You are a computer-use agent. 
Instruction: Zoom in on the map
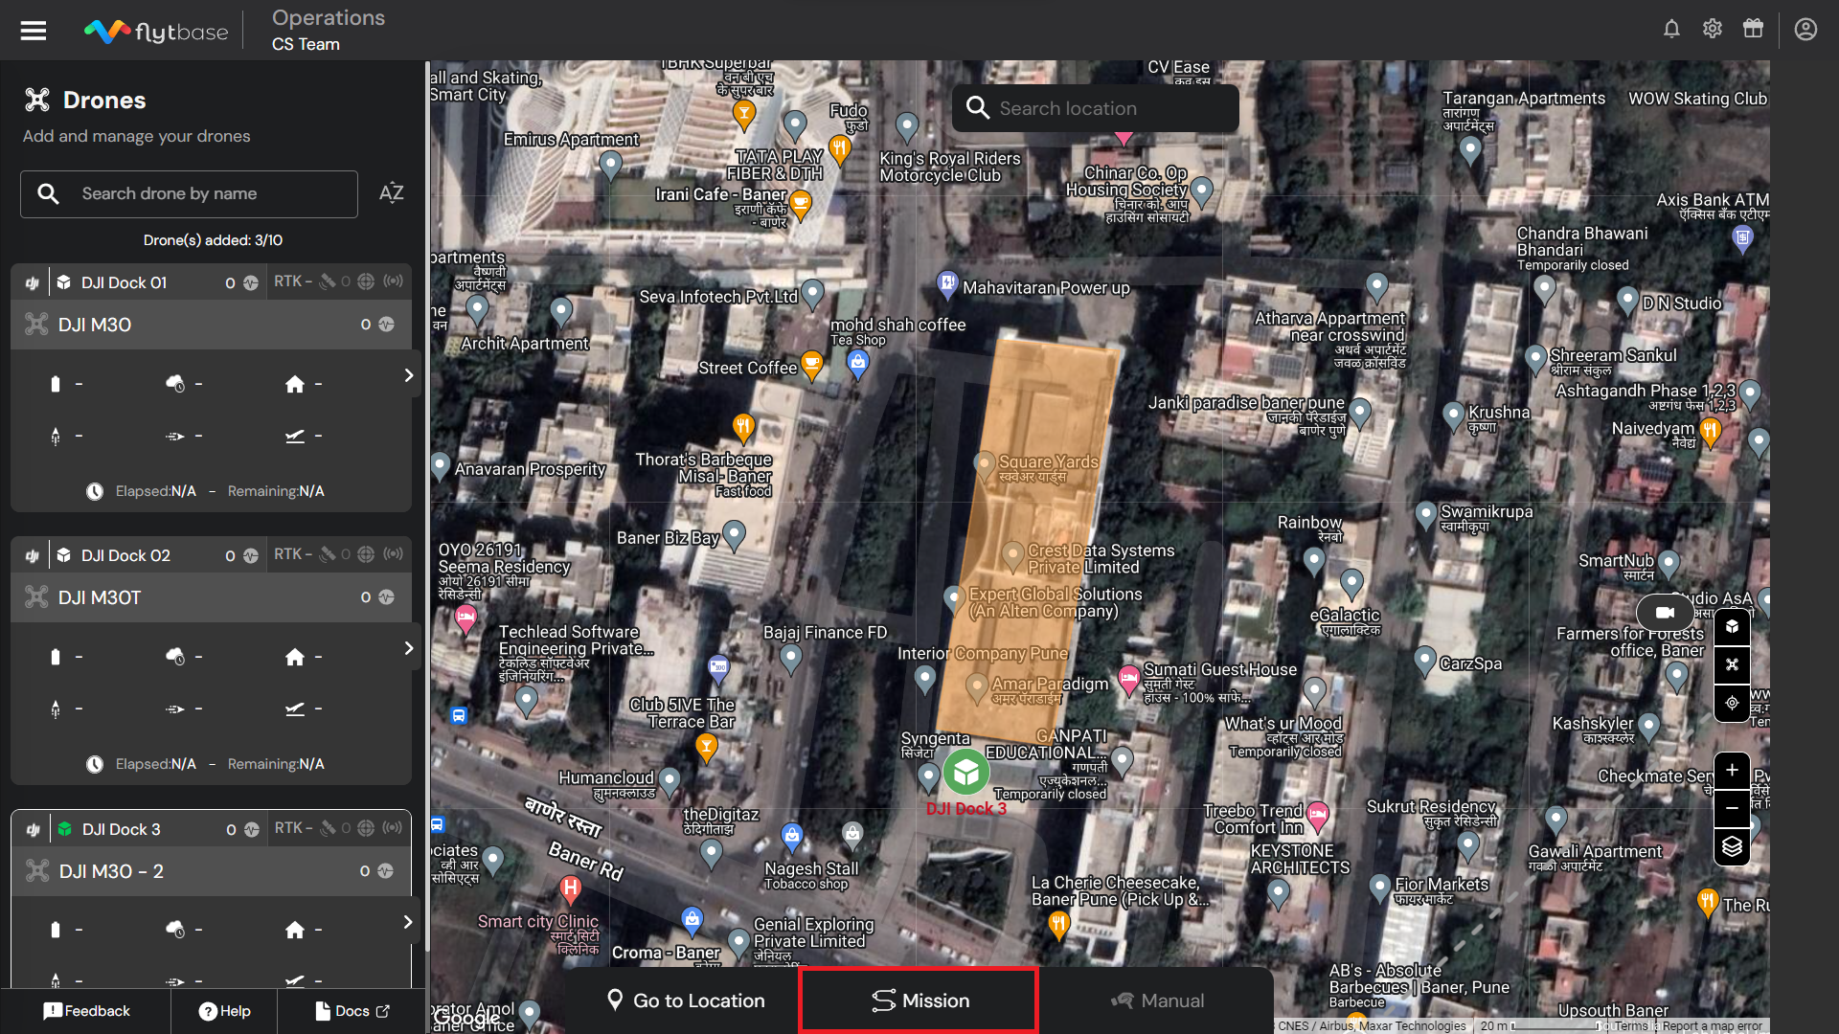[x=1732, y=770]
